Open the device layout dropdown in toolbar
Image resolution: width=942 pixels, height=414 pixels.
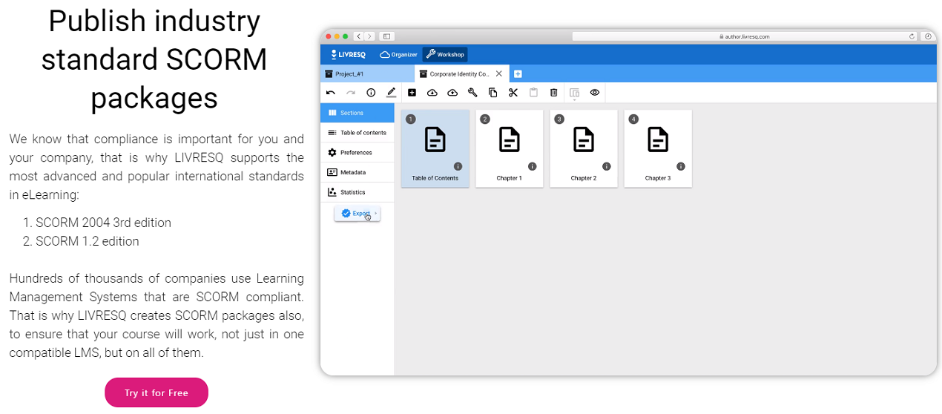(x=574, y=93)
